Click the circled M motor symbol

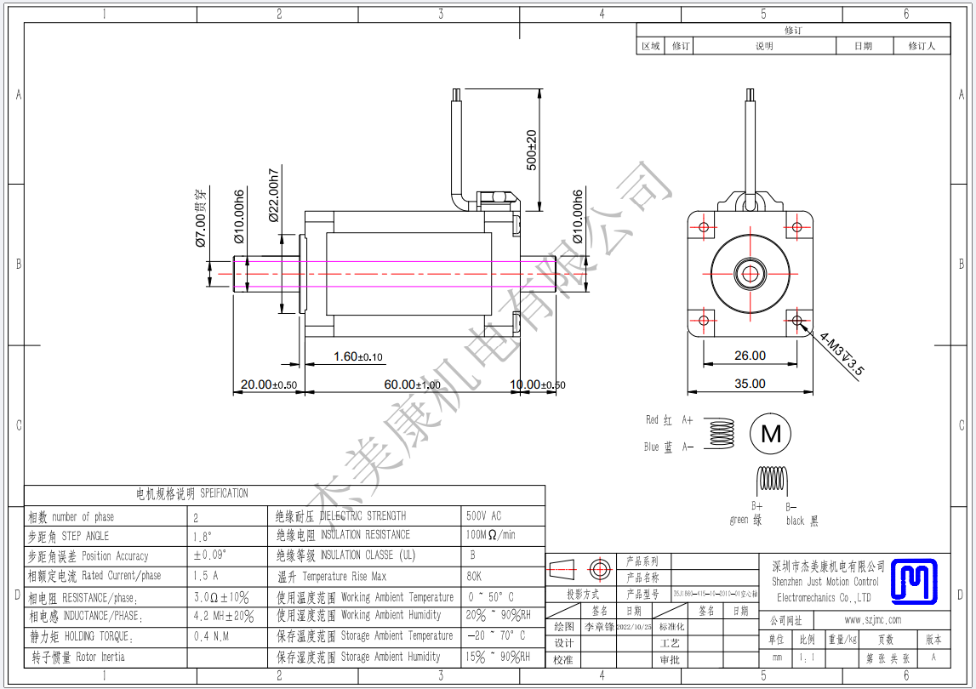tap(770, 434)
